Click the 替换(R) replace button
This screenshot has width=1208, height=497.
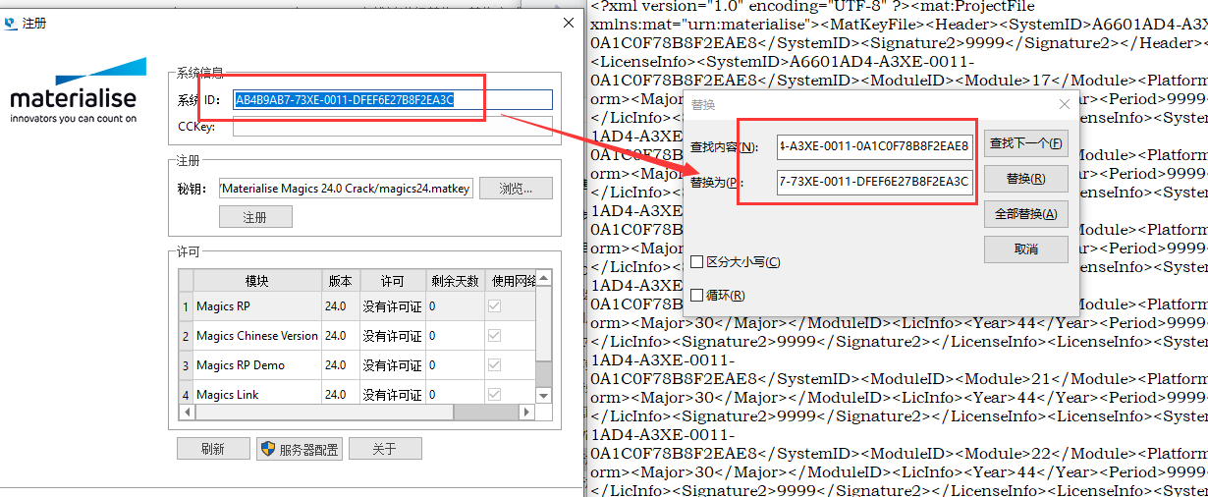pyautogui.click(x=1026, y=179)
